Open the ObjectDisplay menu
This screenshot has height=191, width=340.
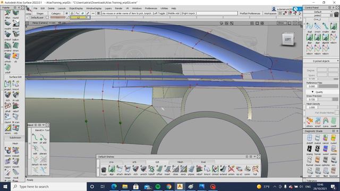(76, 8)
